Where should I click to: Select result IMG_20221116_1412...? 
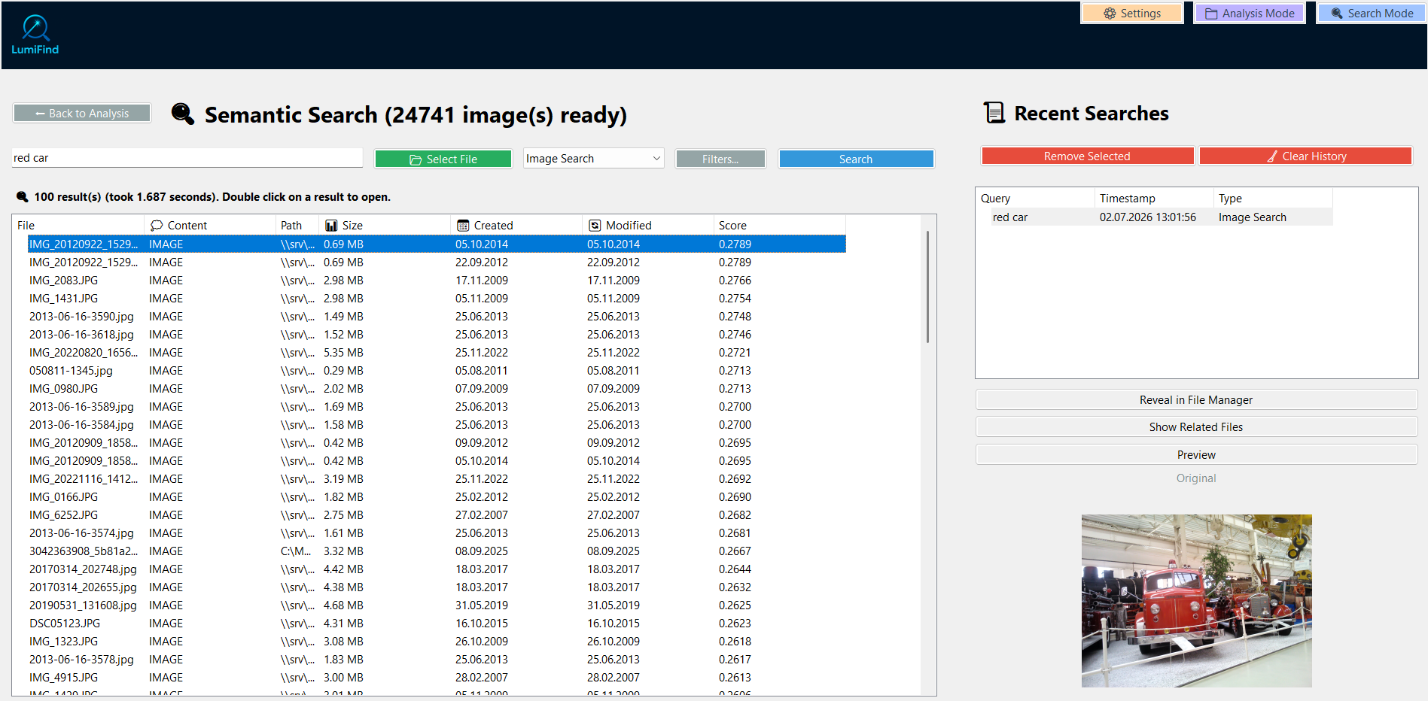tap(437, 479)
